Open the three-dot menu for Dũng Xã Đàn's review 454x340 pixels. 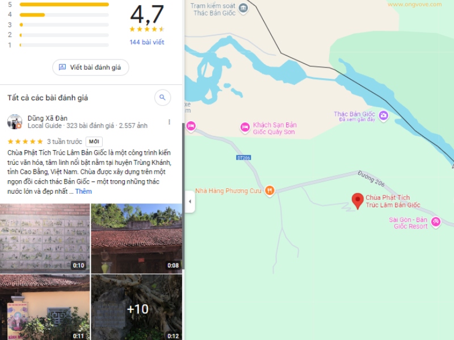pos(169,122)
